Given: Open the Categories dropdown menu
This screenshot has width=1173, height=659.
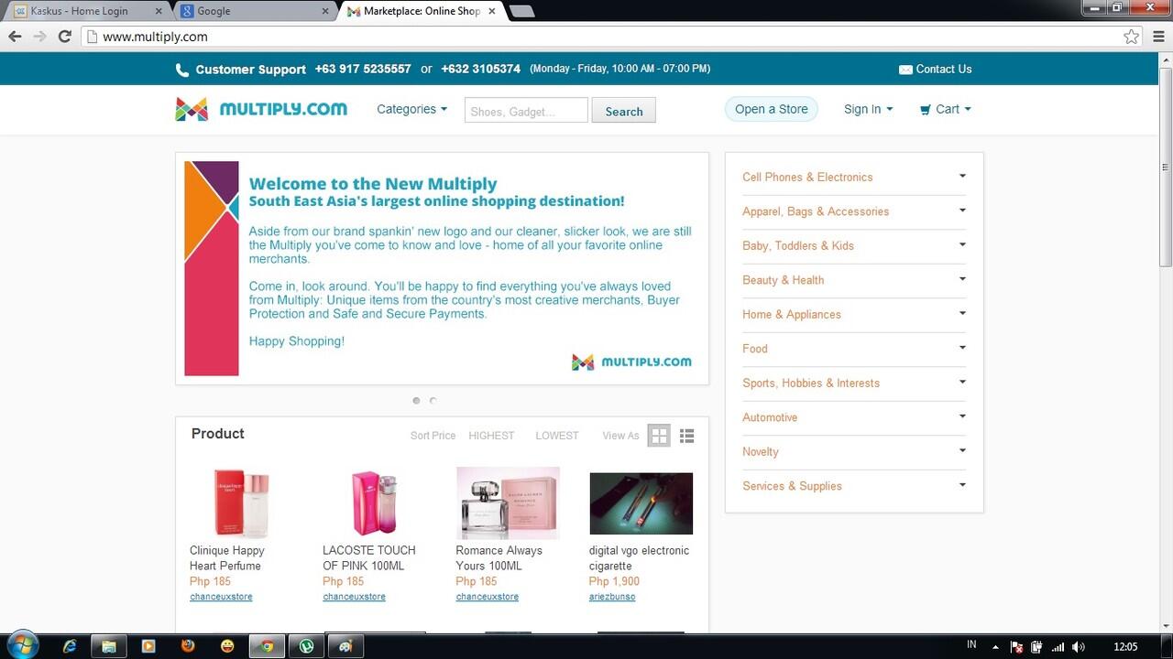Looking at the screenshot, I should pos(411,109).
